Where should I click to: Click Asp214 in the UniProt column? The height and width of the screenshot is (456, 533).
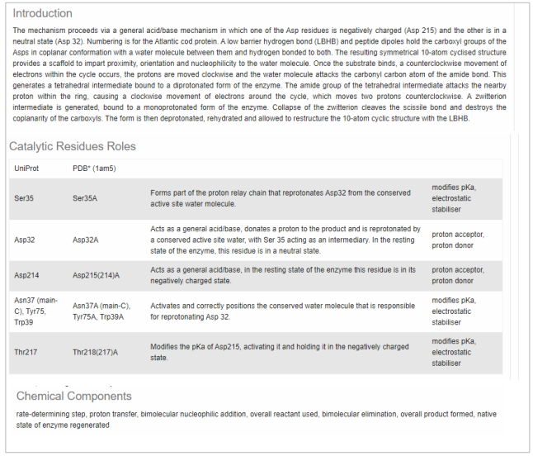[x=27, y=275]
